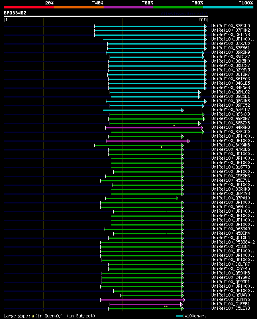Click the purple ~60% identity color bar
Screen dimensions: 257x319
coord(128,7)
